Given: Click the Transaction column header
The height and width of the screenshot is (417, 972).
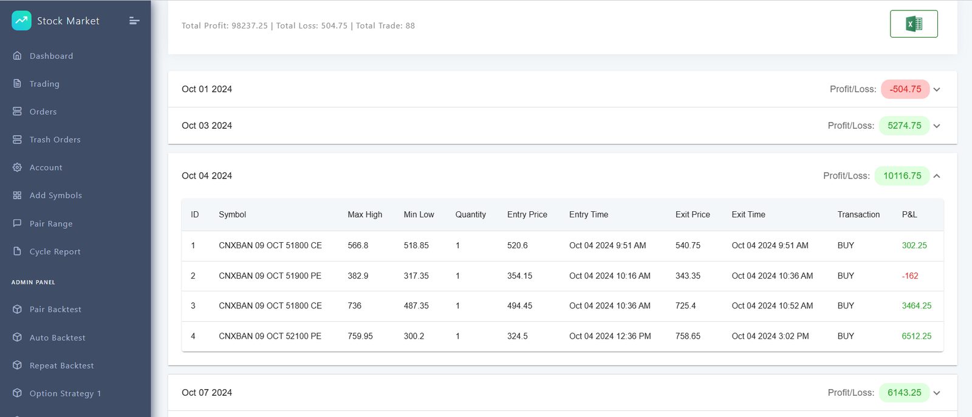Looking at the screenshot, I should pyautogui.click(x=858, y=215).
